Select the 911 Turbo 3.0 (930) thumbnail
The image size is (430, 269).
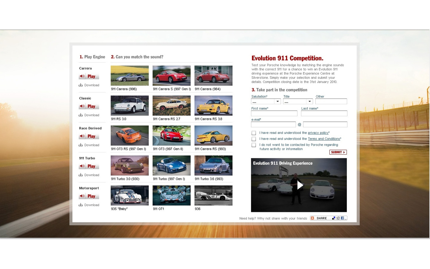[130, 165]
